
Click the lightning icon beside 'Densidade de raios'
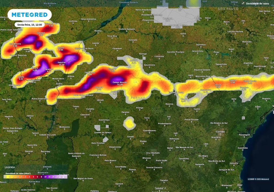[x=243, y=3]
